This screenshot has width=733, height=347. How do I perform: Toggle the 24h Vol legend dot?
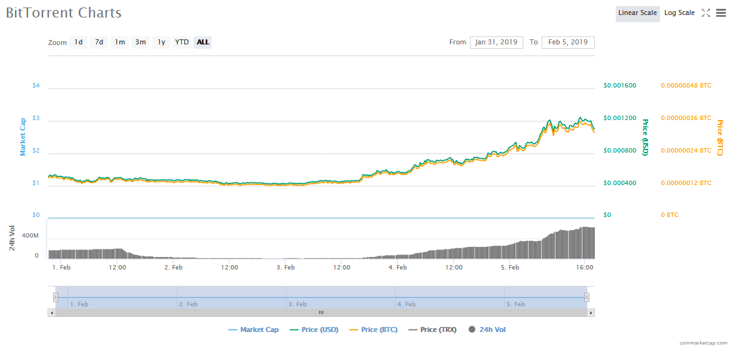(x=472, y=329)
